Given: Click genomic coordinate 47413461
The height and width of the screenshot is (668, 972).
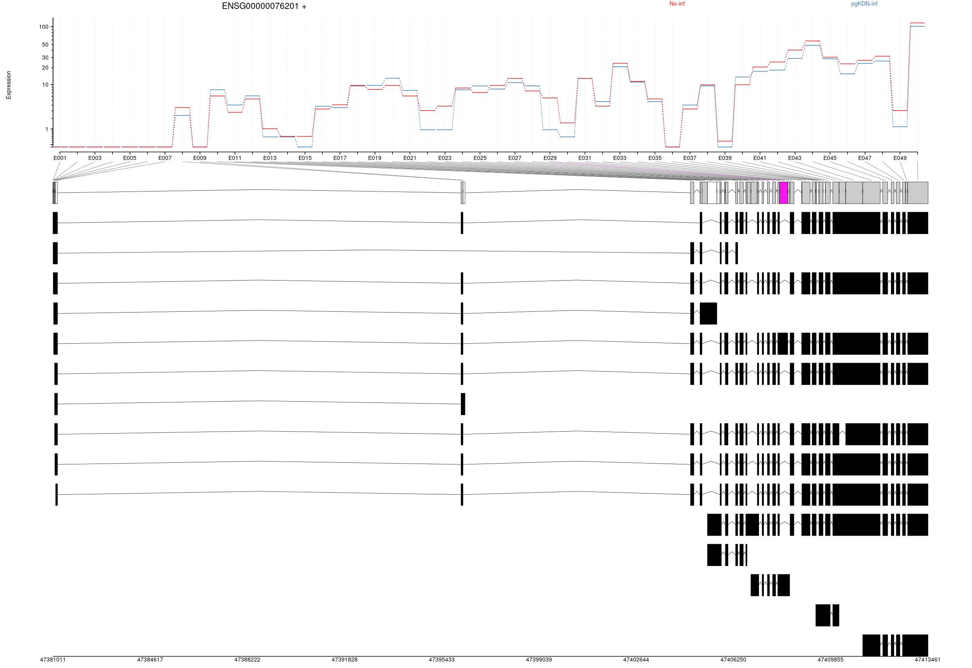Looking at the screenshot, I should (x=927, y=660).
